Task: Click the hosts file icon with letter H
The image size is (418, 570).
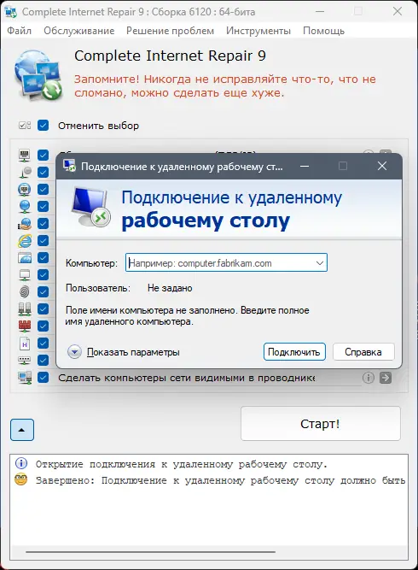Action: pyautogui.click(x=25, y=343)
